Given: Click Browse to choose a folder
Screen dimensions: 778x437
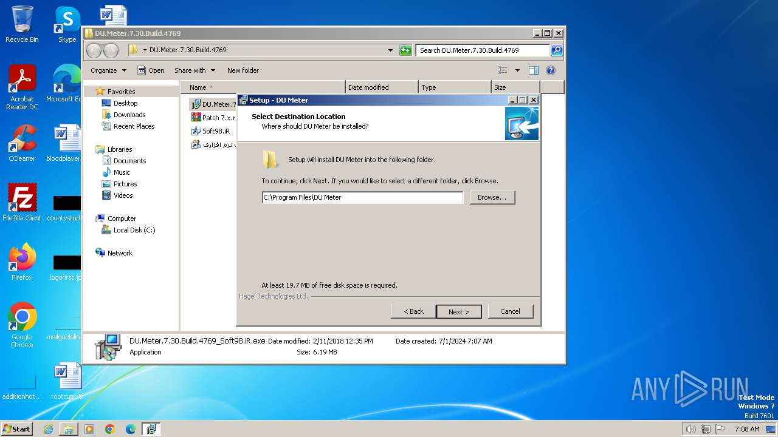Looking at the screenshot, I should 492,197.
